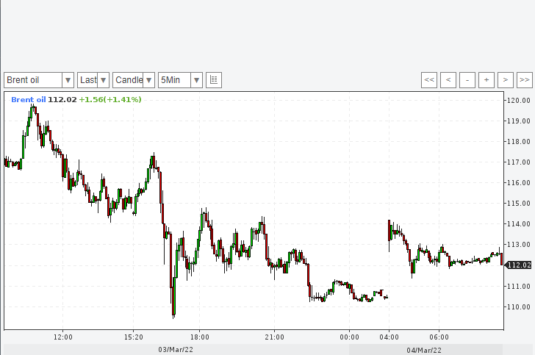The height and width of the screenshot is (355, 535).
Task: Jump to latest data with >> button
Action: tap(525, 80)
